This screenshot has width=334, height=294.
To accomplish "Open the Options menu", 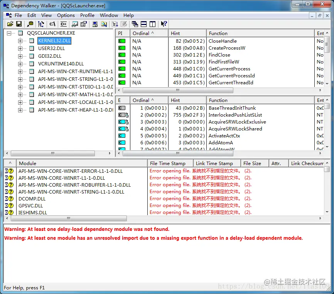I will coord(66,15).
